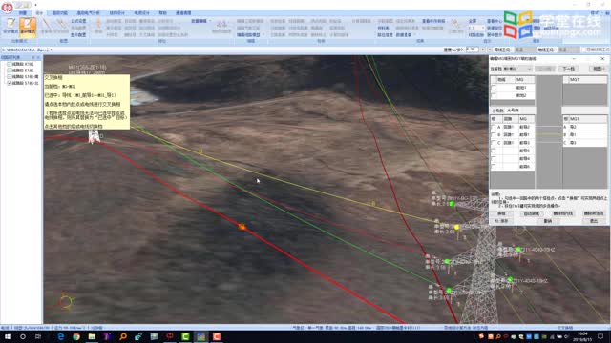
Task: Launch Microsoft Edge from the taskbar
Action: pyautogui.click(x=60, y=336)
